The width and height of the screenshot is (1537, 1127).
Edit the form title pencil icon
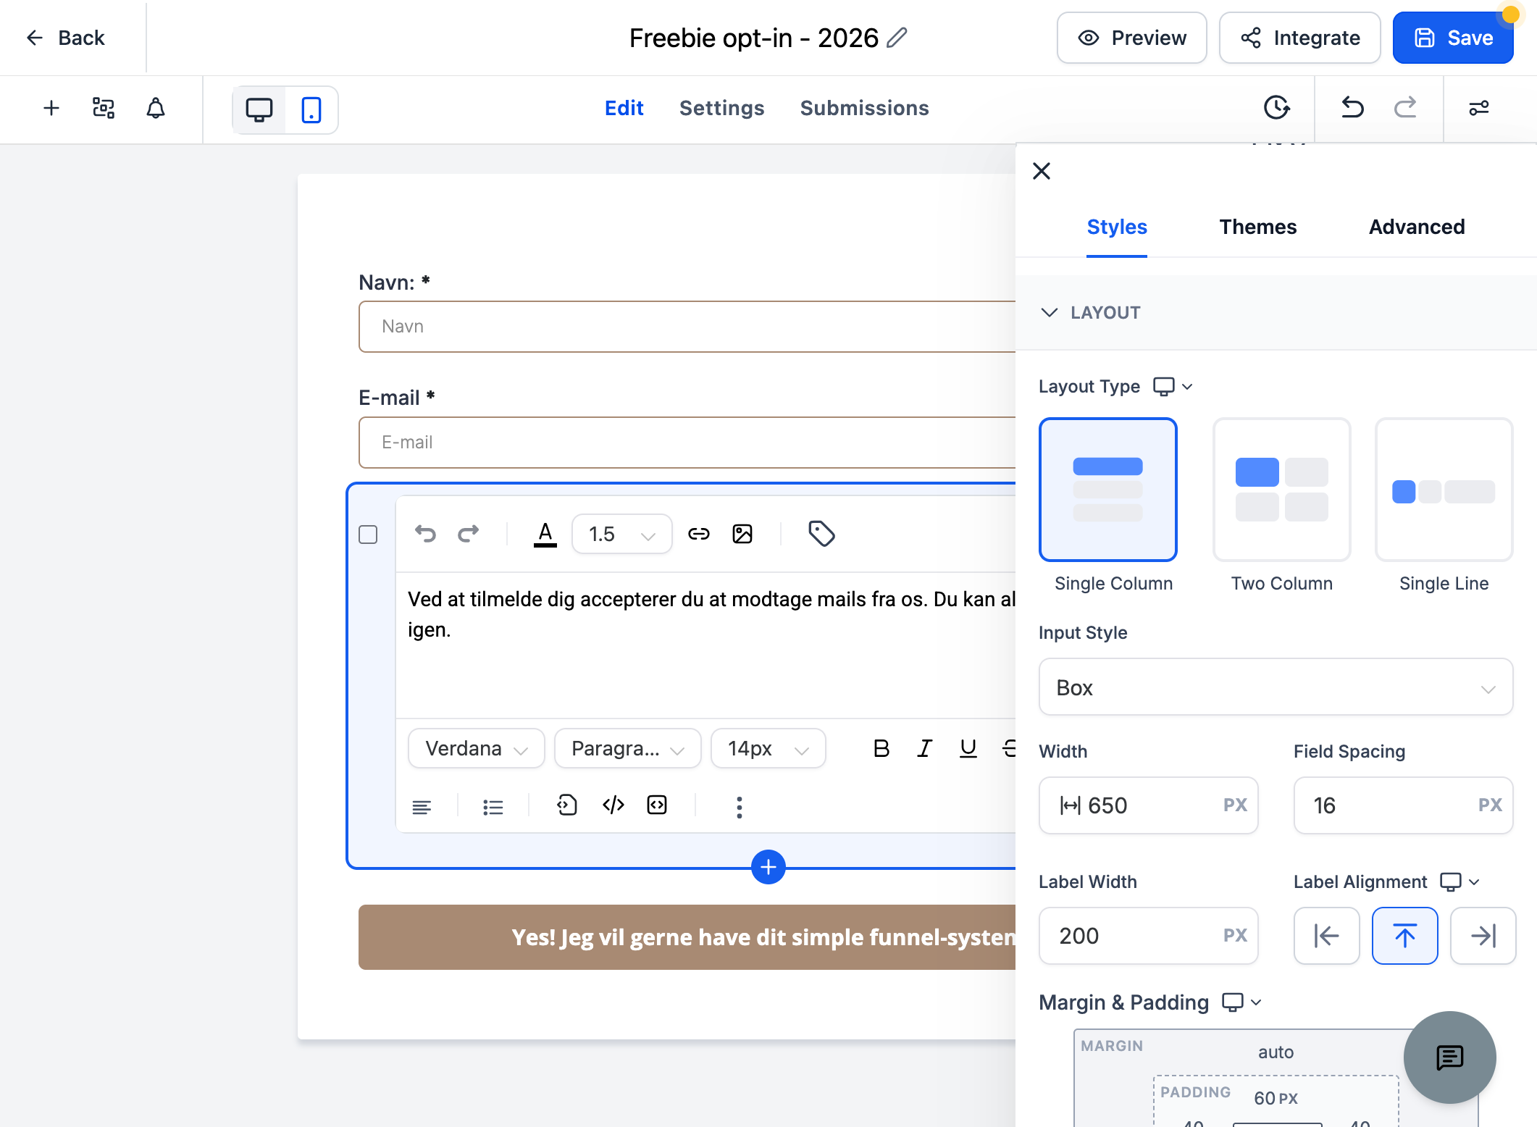point(897,38)
